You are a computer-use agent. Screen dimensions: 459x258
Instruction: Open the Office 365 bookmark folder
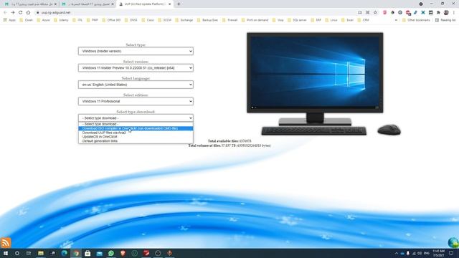point(111,20)
